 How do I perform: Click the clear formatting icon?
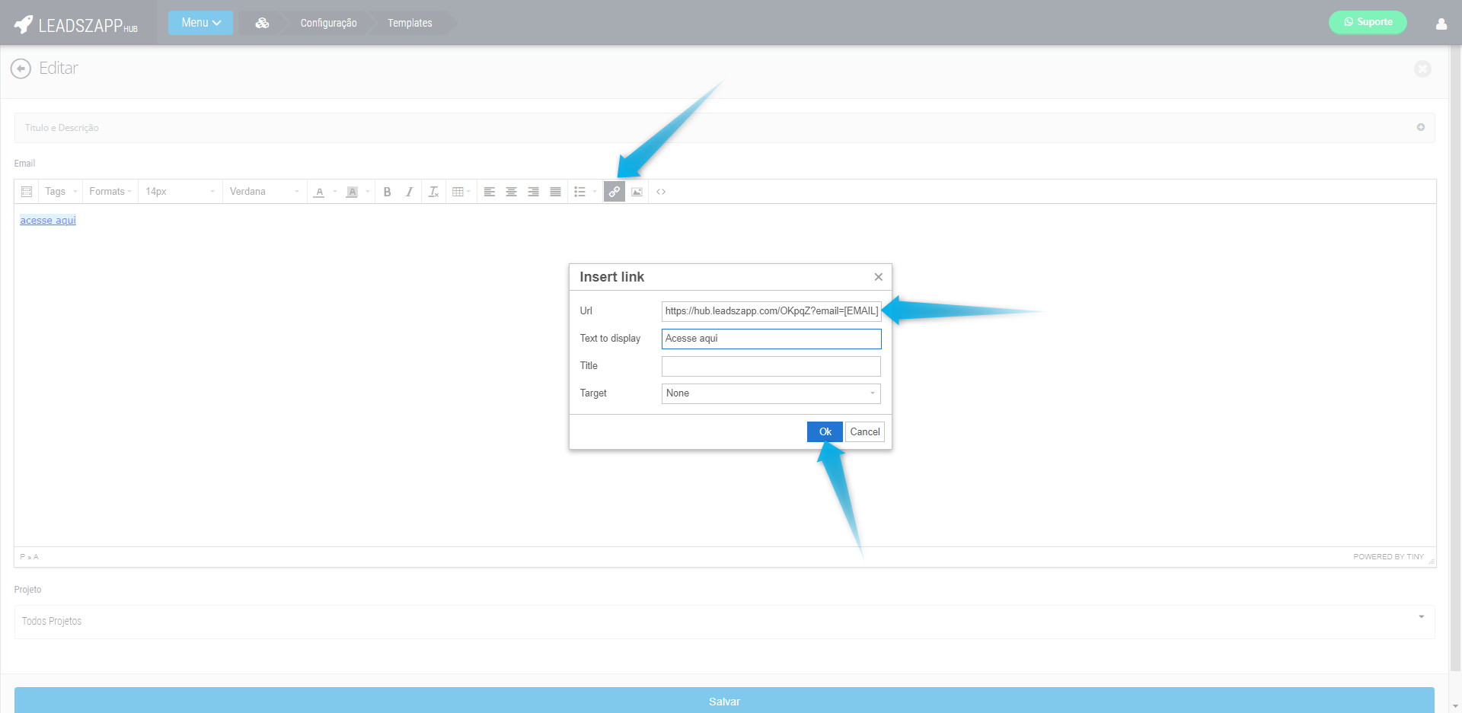[x=433, y=192]
